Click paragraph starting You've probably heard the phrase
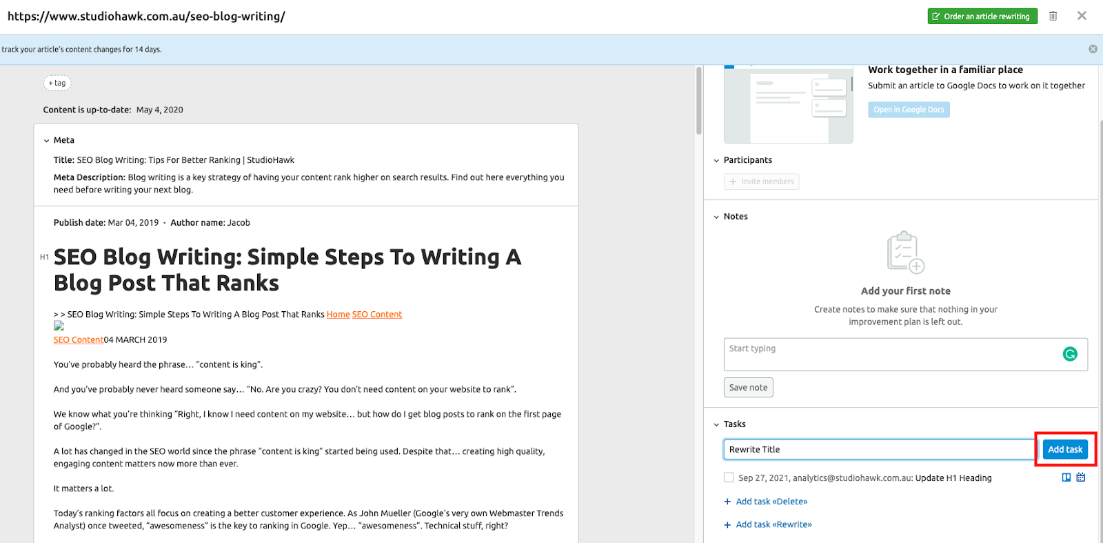The height and width of the screenshot is (543, 1103). pos(159,364)
